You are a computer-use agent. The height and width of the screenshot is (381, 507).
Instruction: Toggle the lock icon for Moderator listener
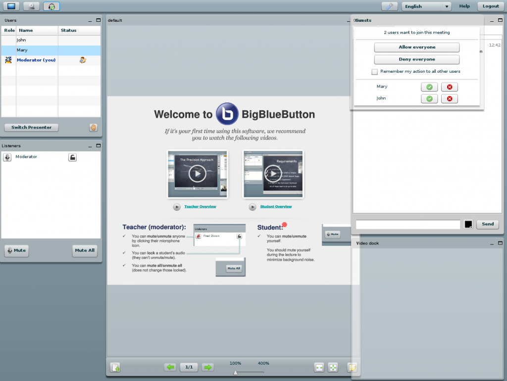click(72, 157)
